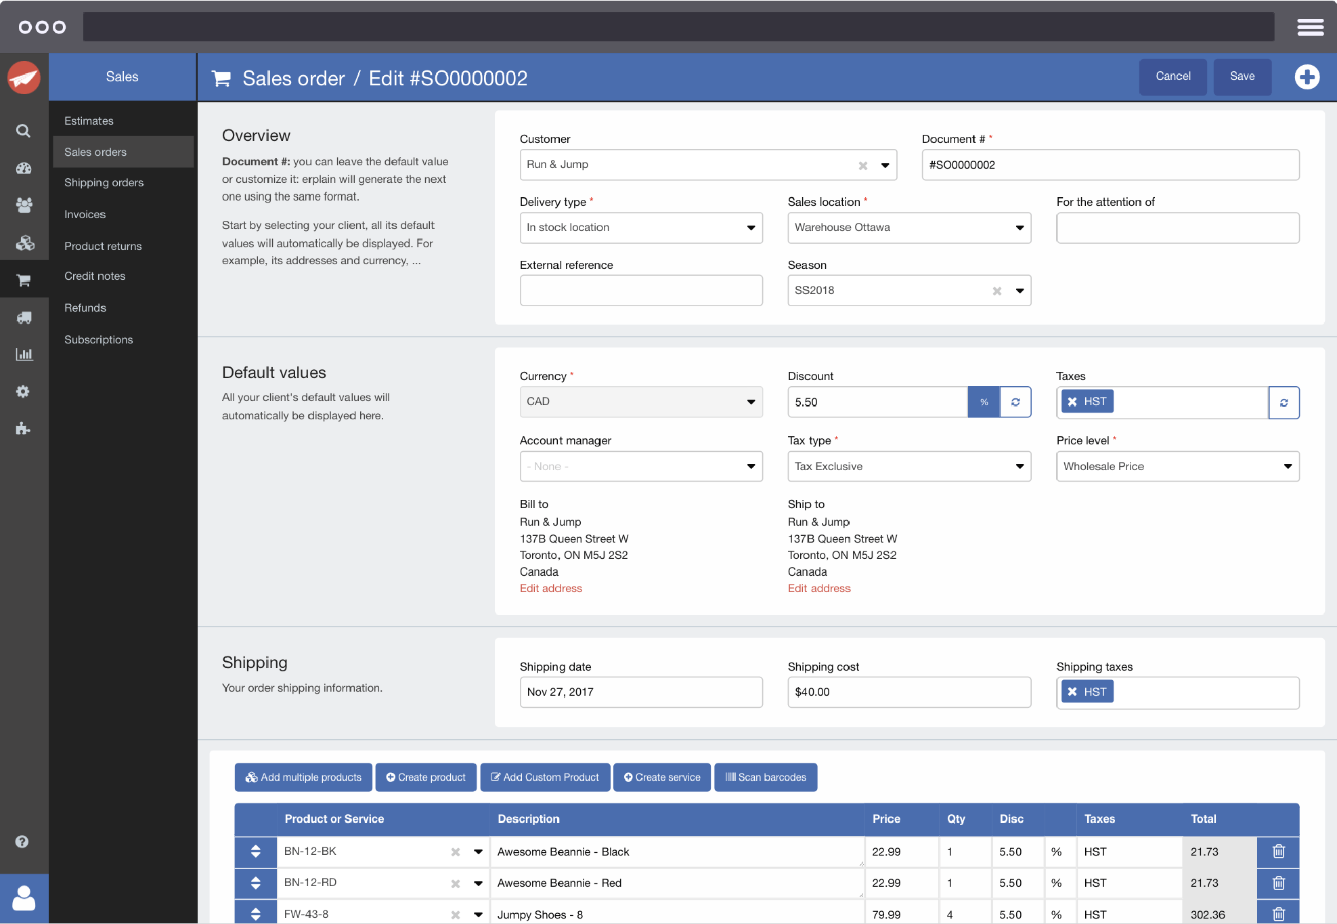Click the help question mark icon

22,841
